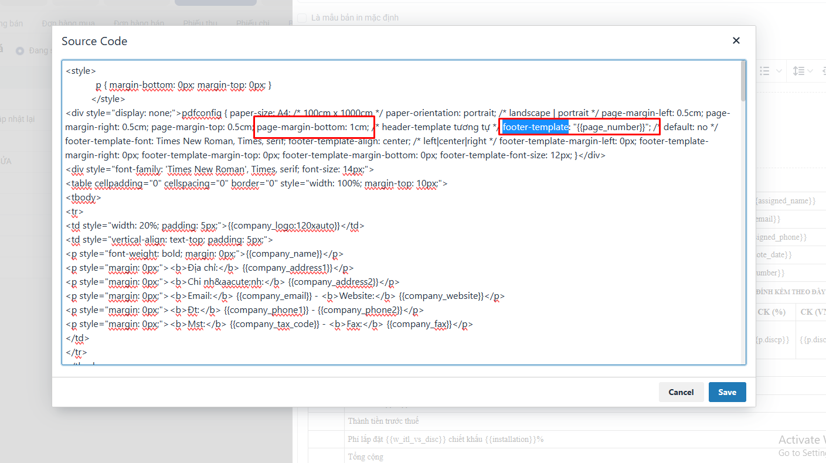Place cursor on 'page-margin-bottom: 1cm' text

[313, 127]
